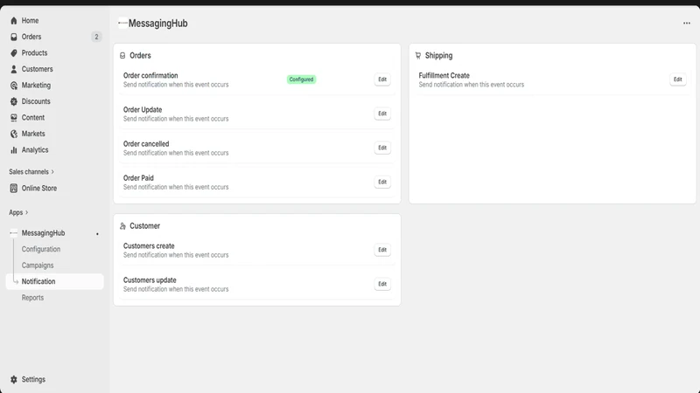This screenshot has width=700, height=393.
Task: Click the green Configured badge
Action: pyautogui.click(x=301, y=79)
